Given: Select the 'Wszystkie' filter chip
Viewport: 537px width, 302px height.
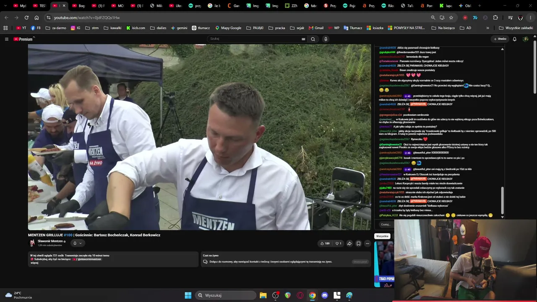Looking at the screenshot, I should coord(382,236).
